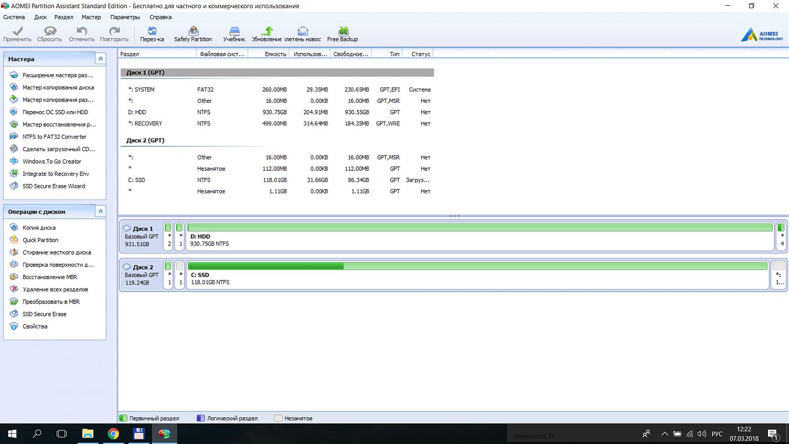Select the Диск 2 block in disk map
Viewport: 789px width, 444px height.
coord(142,275)
